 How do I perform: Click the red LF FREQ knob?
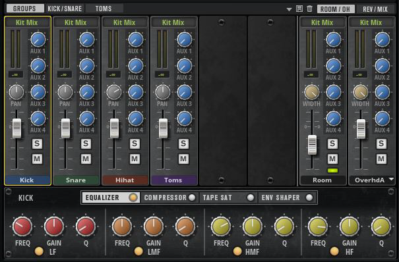tap(22, 226)
